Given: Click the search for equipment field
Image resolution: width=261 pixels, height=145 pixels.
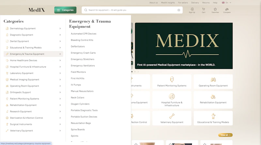Looking at the screenshot, I should pos(132,10).
